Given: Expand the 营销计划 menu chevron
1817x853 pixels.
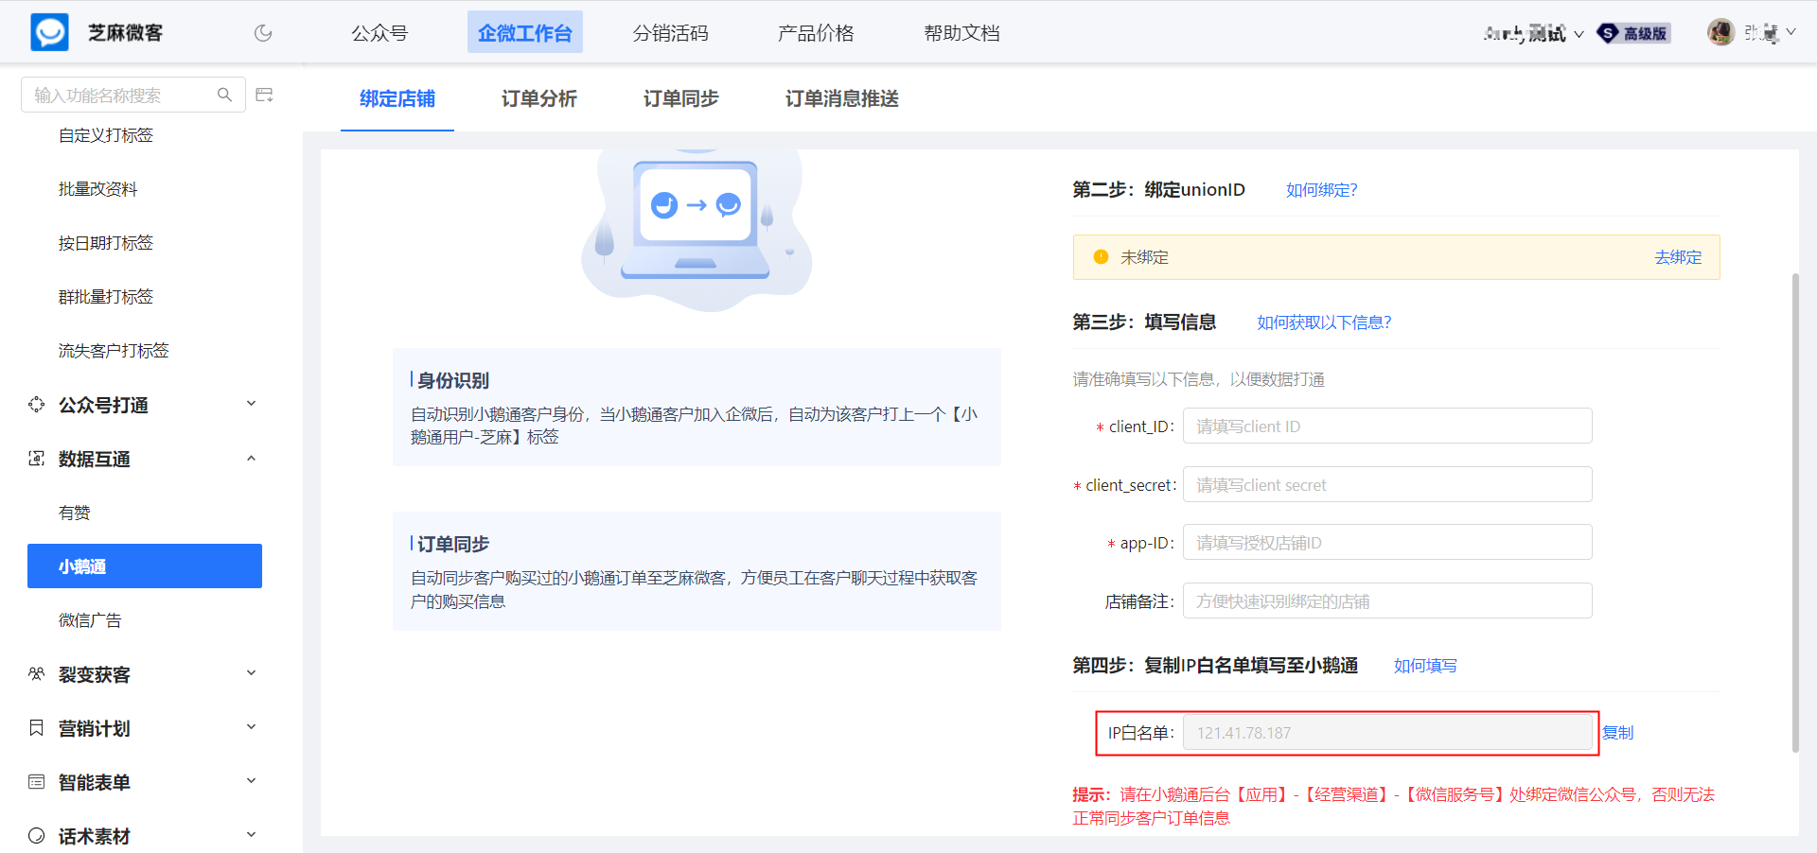Looking at the screenshot, I should pos(252,727).
